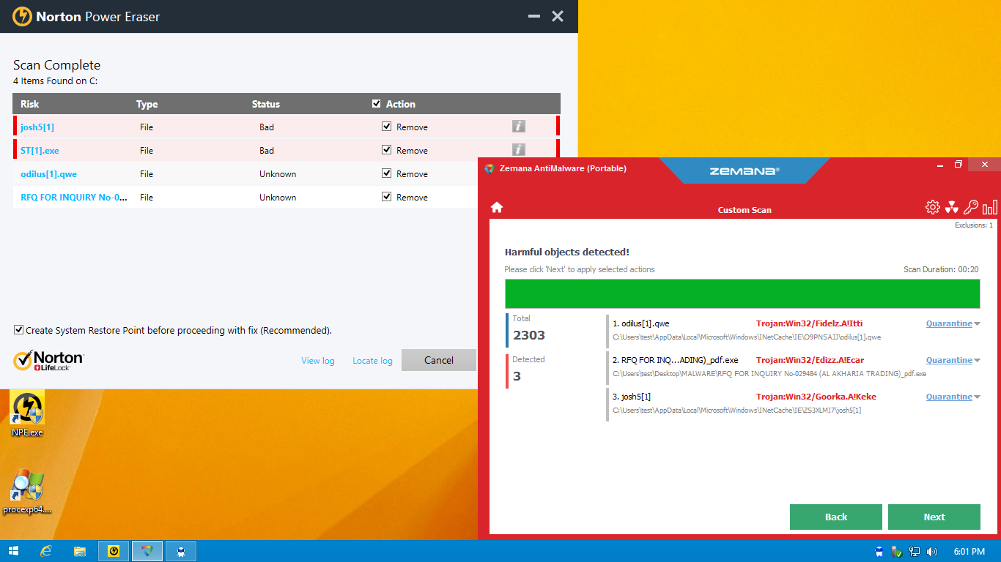
Task: Select Trojan:Win32/Edizz.A!Ecar threat name
Action: 810,360
